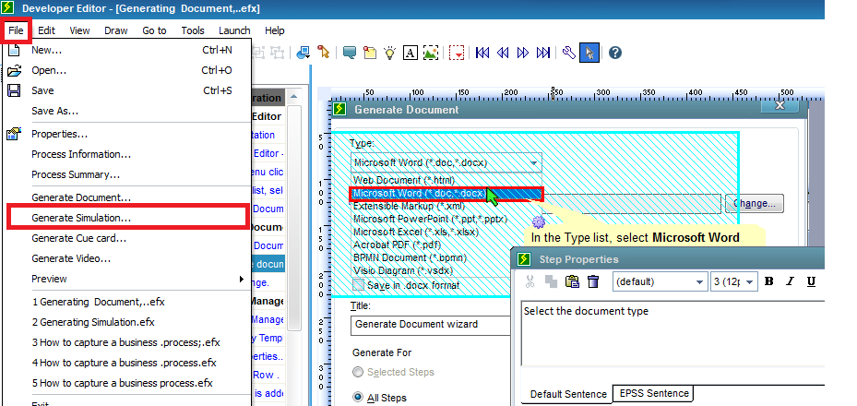Choose Generate Document... from File menu
This screenshot has width=857, height=406.
[128, 197]
